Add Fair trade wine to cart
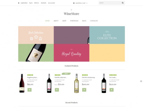Image resolution: width=143 pixels, height=108 pixels. pos(112,90)
